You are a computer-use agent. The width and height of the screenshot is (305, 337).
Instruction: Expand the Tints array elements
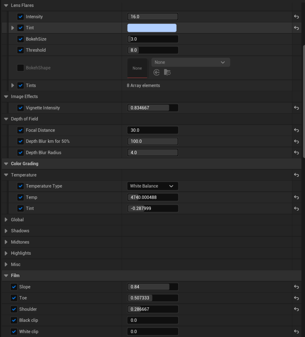tap(13, 86)
